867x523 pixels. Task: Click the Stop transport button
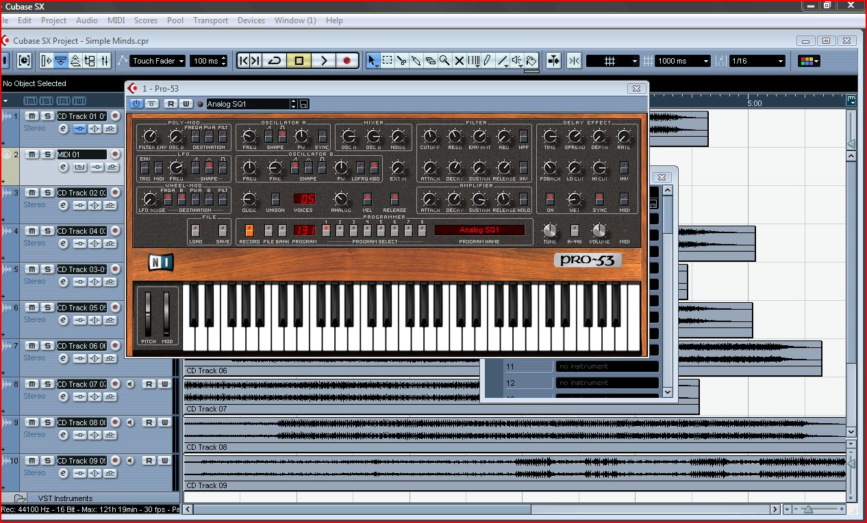point(299,61)
